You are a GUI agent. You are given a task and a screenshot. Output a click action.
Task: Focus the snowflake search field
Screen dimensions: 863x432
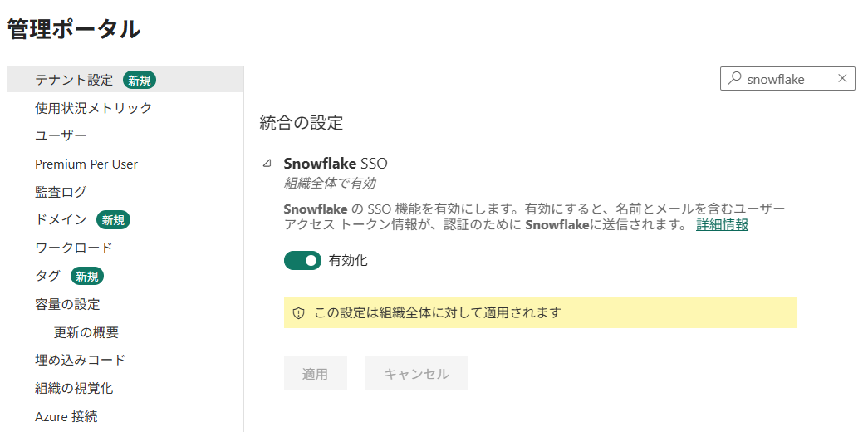click(787, 79)
